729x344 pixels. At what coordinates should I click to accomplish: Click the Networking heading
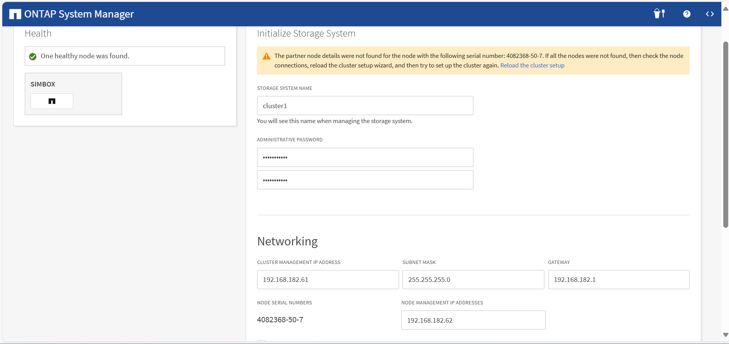(287, 242)
